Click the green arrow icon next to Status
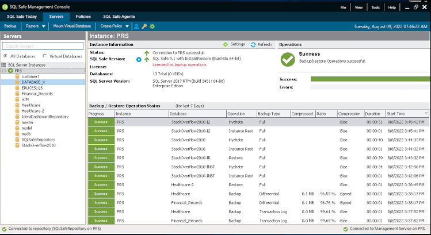 click(x=147, y=53)
